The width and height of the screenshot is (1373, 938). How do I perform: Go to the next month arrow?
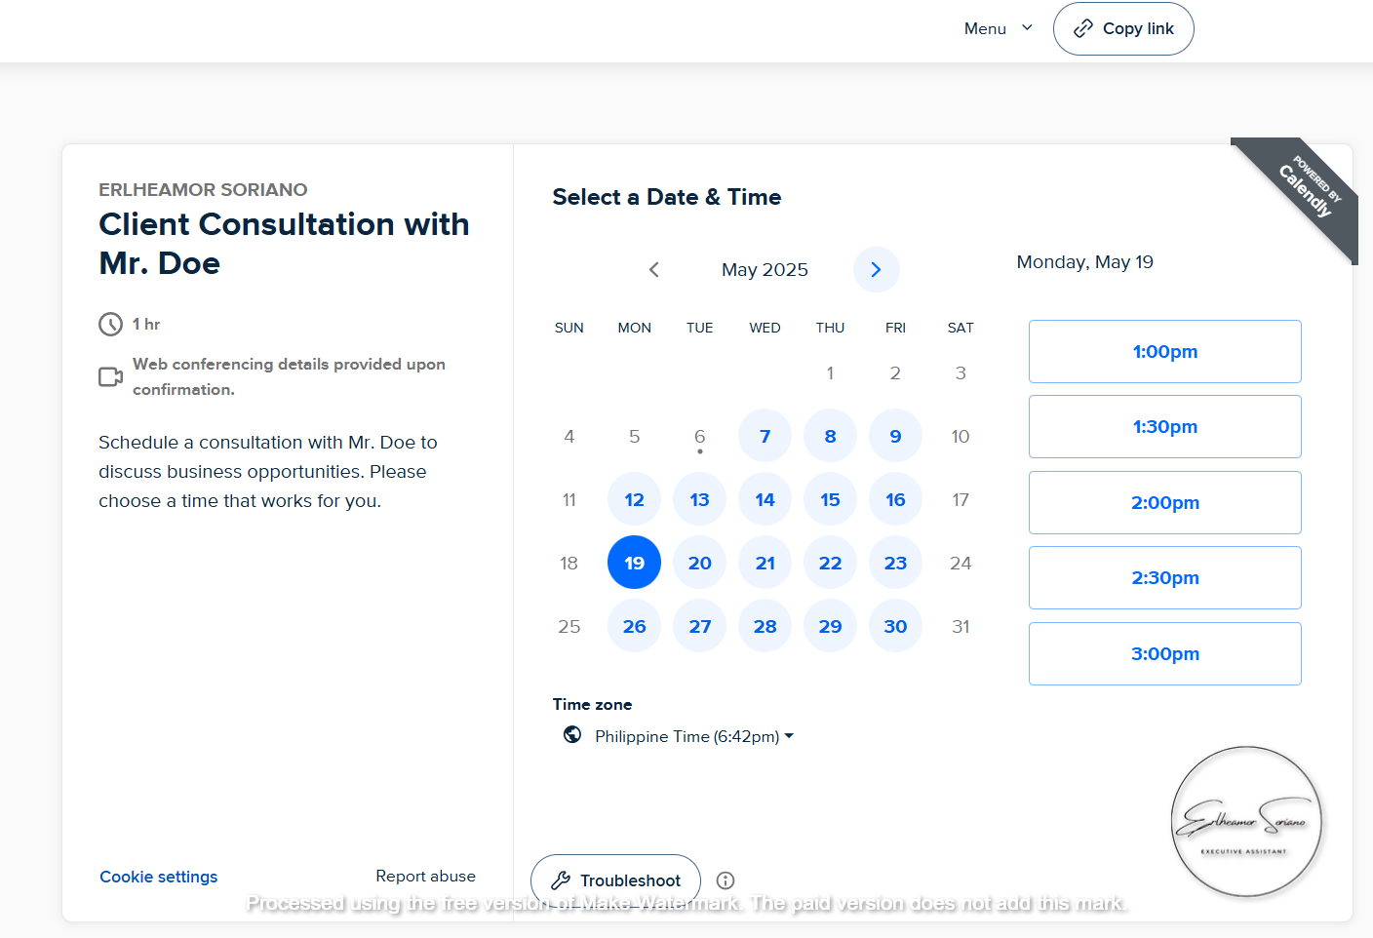[876, 270]
